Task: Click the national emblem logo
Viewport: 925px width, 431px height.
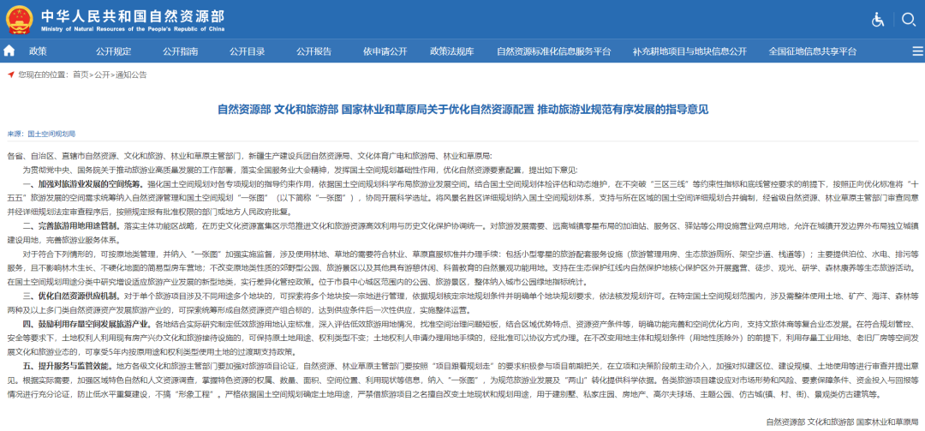Action: pyautogui.click(x=20, y=19)
